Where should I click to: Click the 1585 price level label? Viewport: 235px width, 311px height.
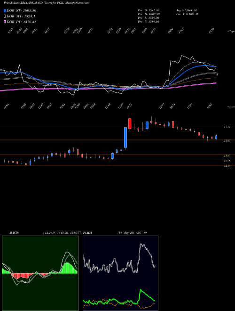click(x=227, y=141)
